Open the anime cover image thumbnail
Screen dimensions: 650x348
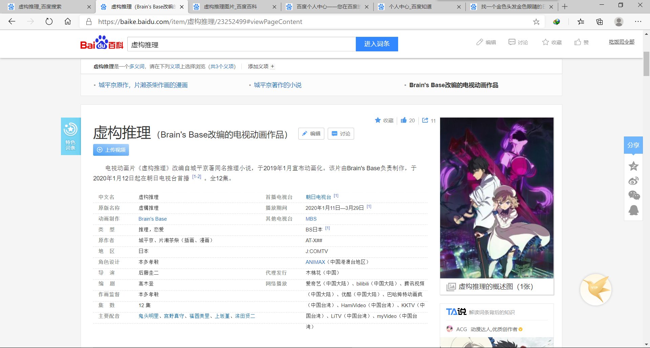pos(496,198)
